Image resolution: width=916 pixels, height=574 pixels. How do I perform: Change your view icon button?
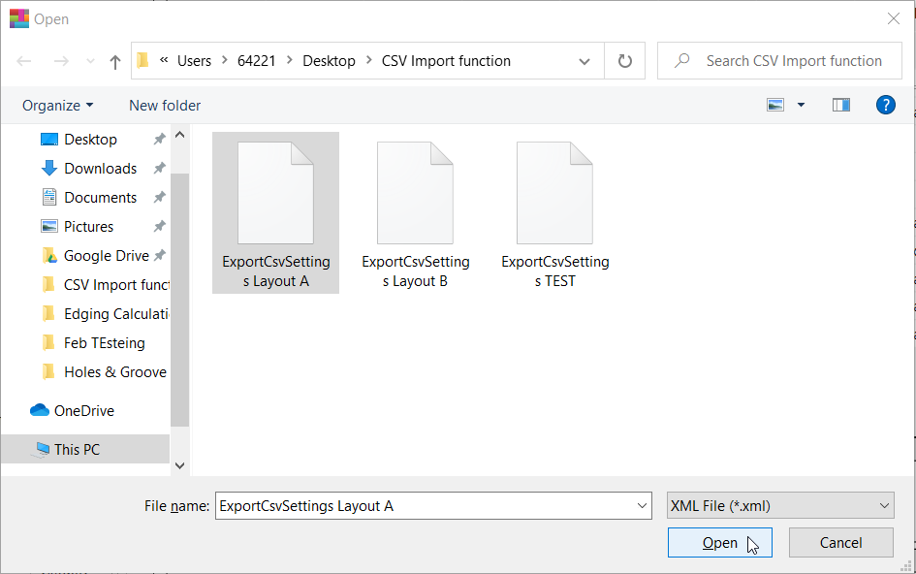click(775, 106)
